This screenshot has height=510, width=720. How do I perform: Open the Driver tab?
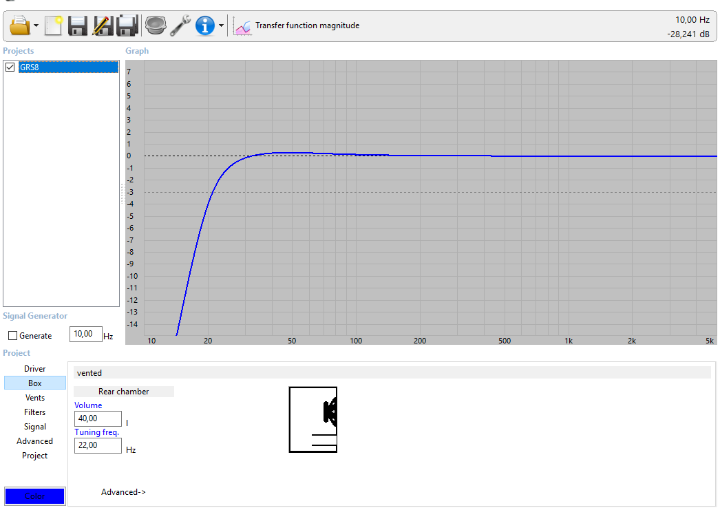35,369
